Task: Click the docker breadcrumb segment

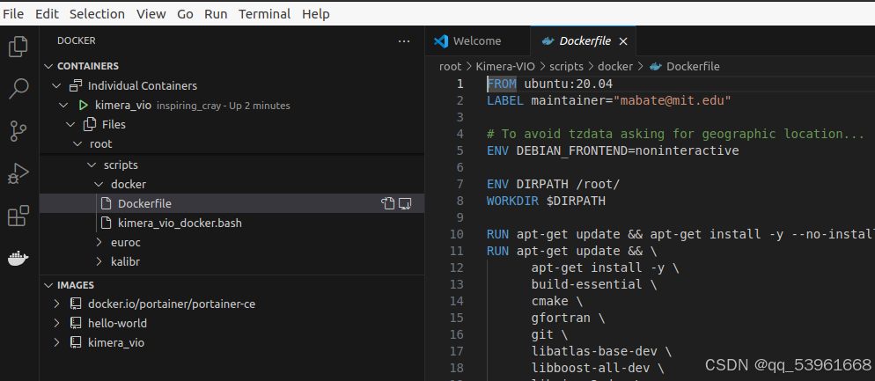Action: pyautogui.click(x=615, y=66)
